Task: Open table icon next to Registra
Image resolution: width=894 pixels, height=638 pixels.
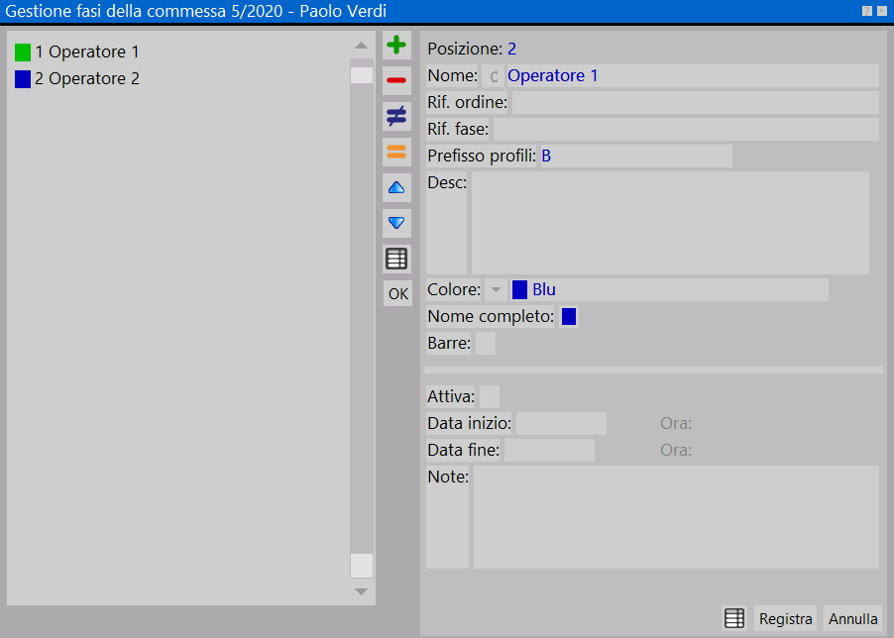Action: [x=734, y=618]
